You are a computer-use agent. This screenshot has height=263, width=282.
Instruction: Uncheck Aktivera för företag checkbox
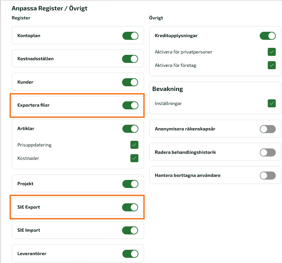coord(272,65)
